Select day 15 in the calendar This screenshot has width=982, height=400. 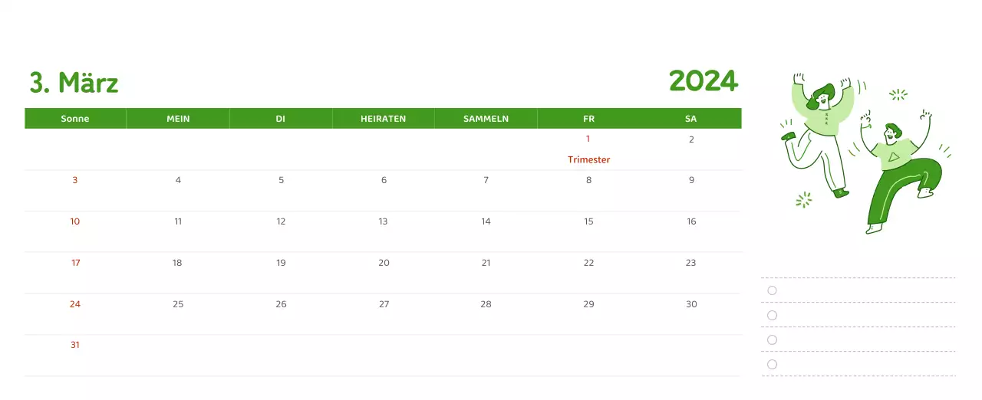pos(588,221)
